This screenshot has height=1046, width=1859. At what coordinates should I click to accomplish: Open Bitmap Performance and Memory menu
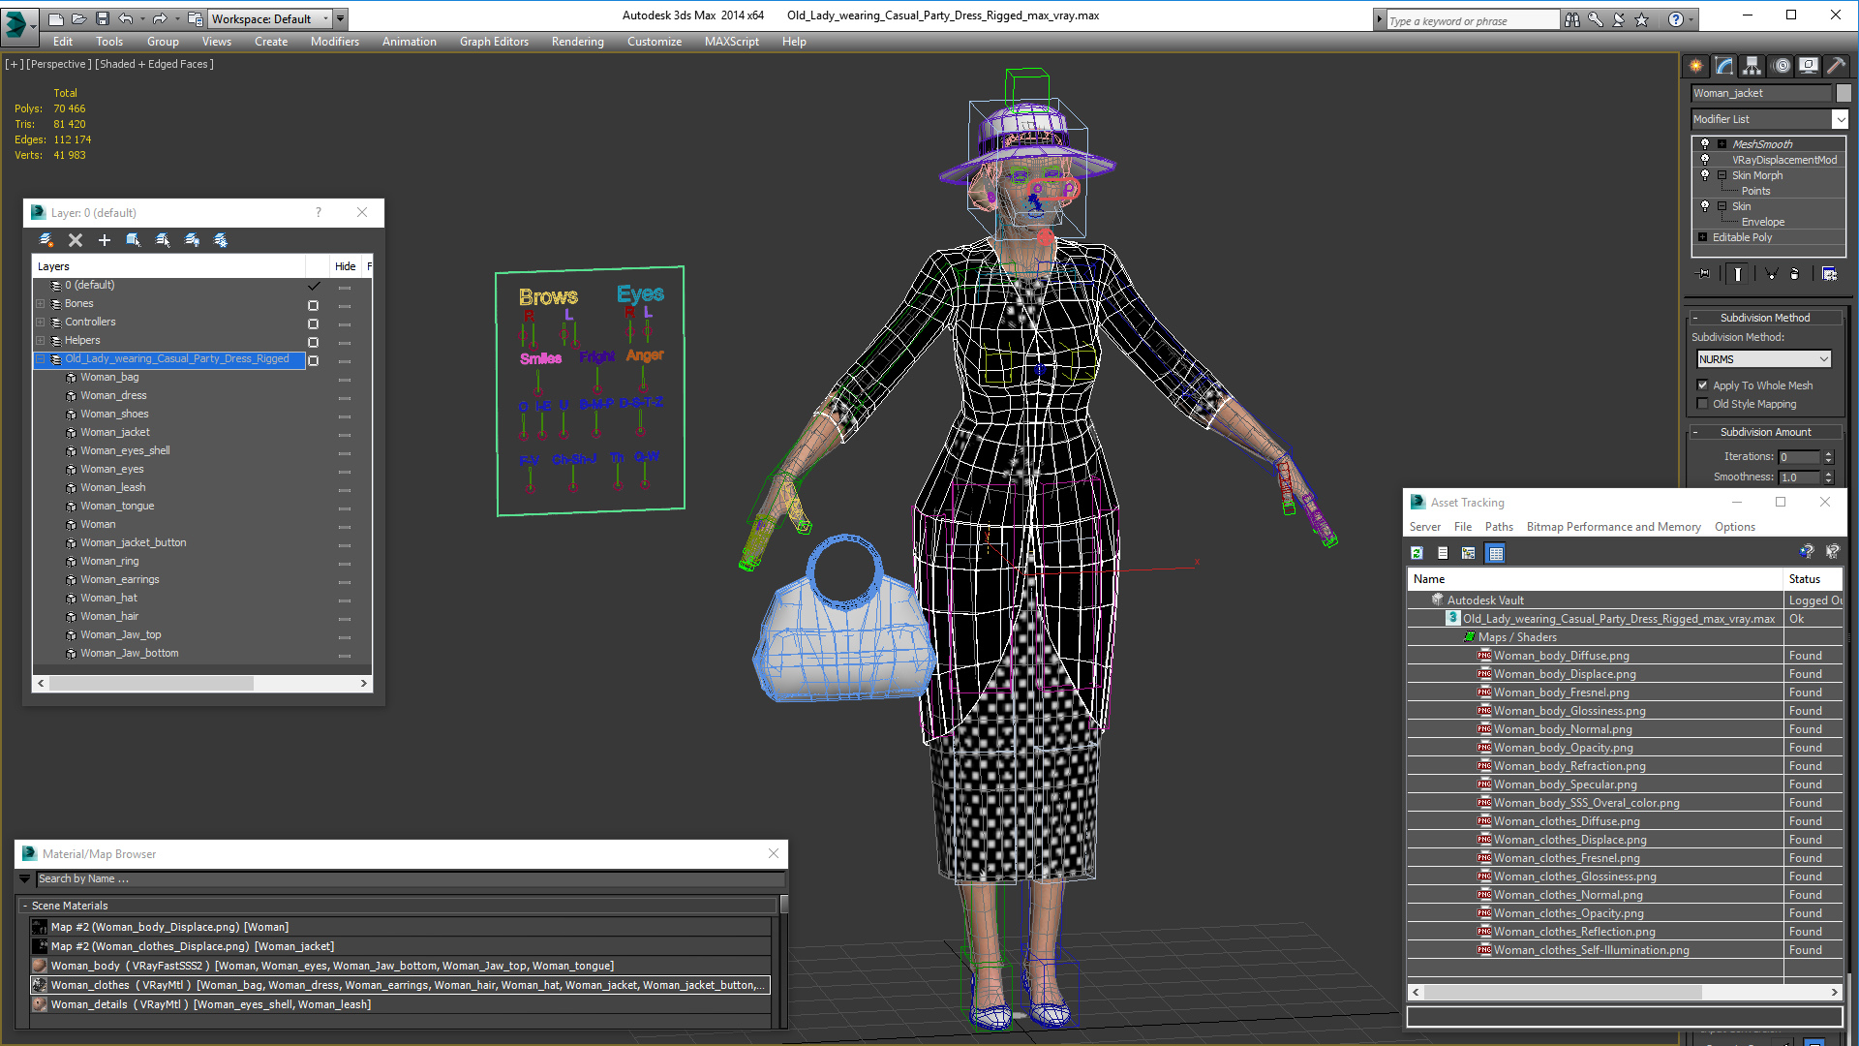coord(1613,527)
